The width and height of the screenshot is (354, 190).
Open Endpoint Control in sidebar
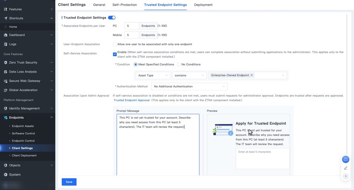pyautogui.click(x=23, y=141)
